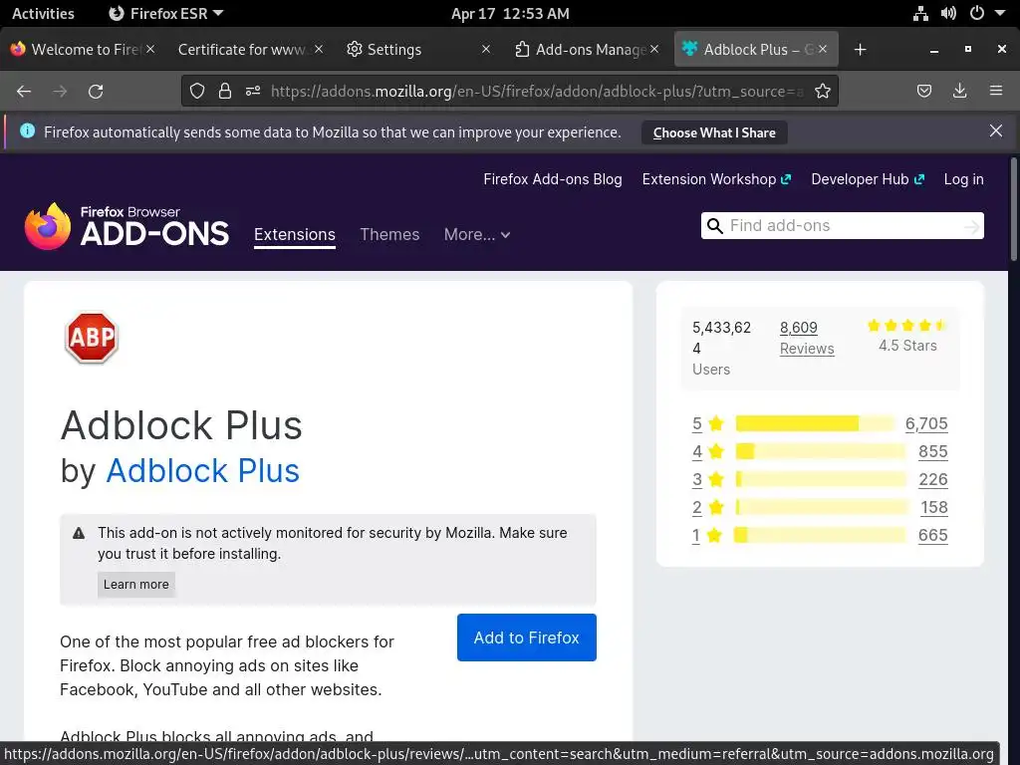Open the Themes navigation item
The width and height of the screenshot is (1020, 765).
[389, 234]
